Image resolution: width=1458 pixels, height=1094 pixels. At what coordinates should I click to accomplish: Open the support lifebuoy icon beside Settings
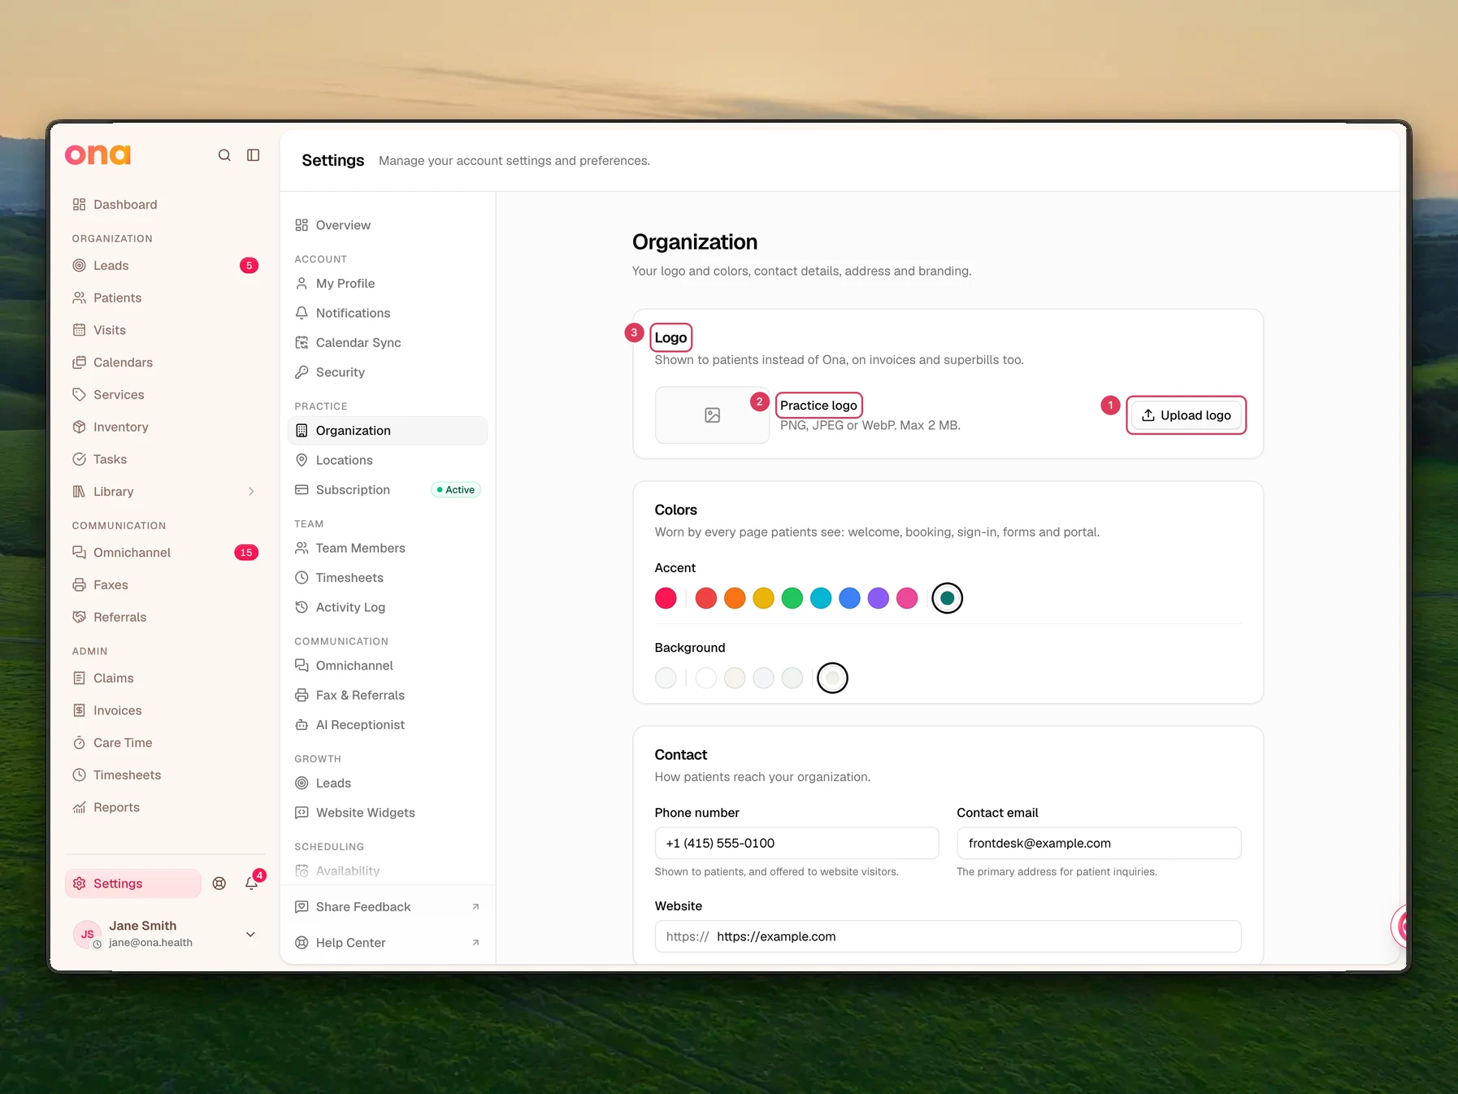219,883
